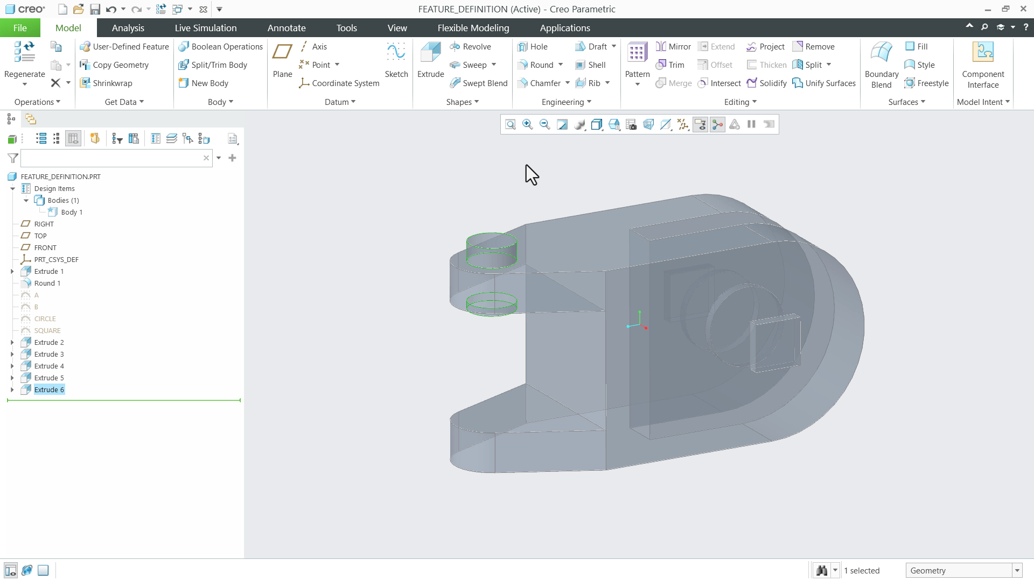Image resolution: width=1034 pixels, height=581 pixels.
Task: Clear the tree search with X
Action: [206, 158]
